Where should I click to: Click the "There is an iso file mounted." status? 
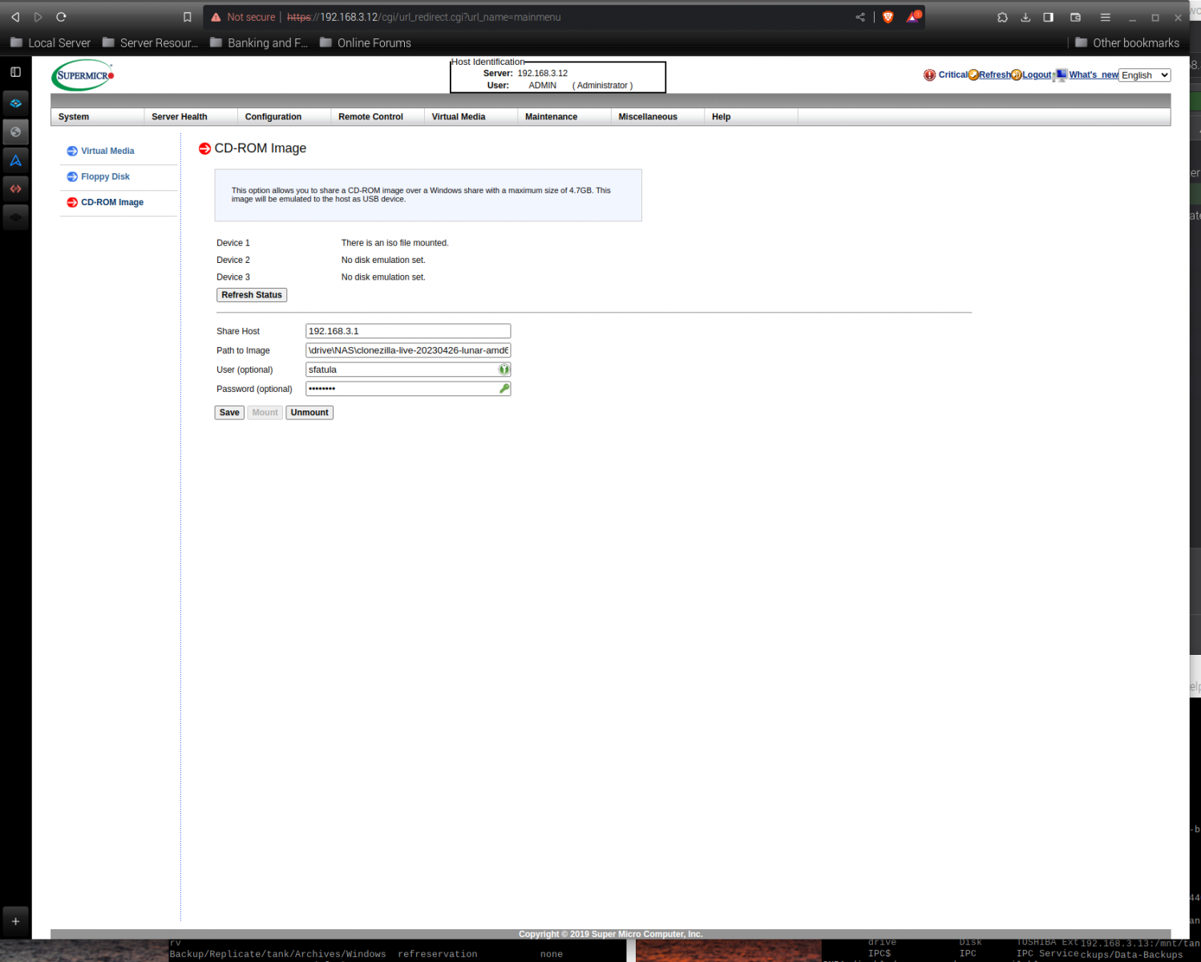point(394,243)
